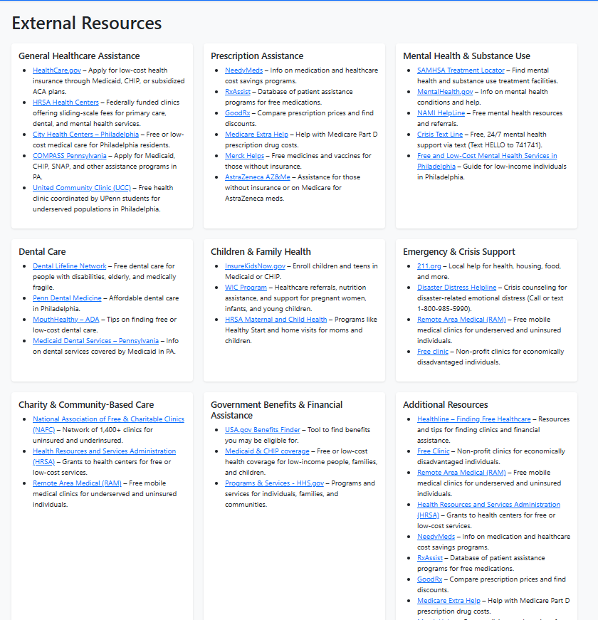Follow the Crisis Text Line link

[x=440, y=135]
